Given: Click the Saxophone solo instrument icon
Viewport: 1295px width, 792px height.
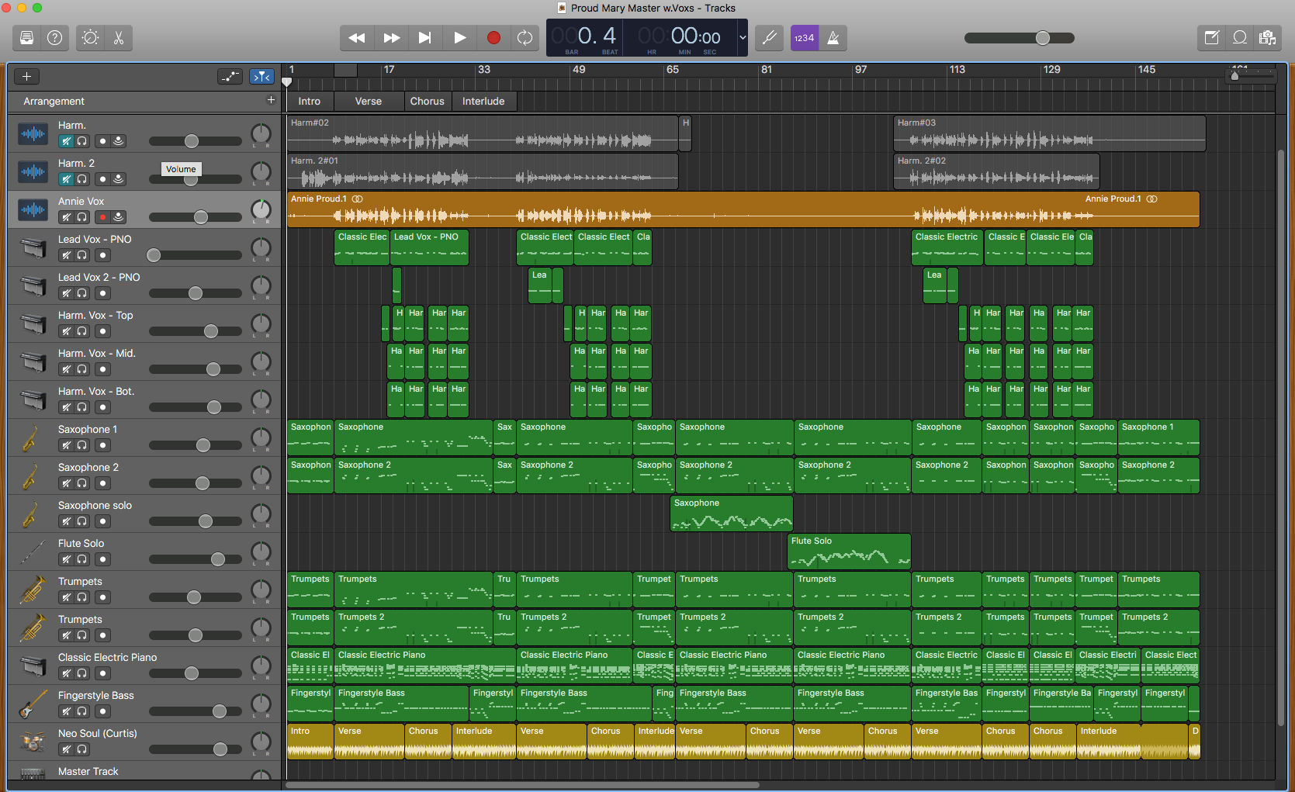Looking at the screenshot, I should pyautogui.click(x=31, y=514).
